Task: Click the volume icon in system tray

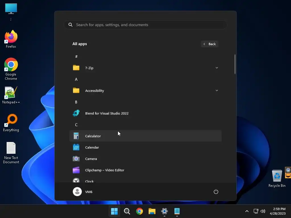Action: [263, 211]
